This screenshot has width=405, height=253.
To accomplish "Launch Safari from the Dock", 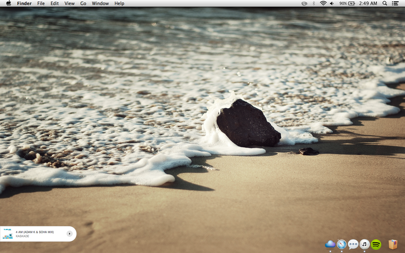I will pyautogui.click(x=341, y=244).
